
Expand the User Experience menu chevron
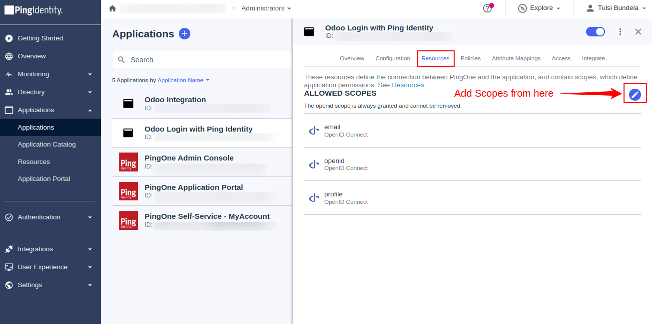(x=90, y=267)
